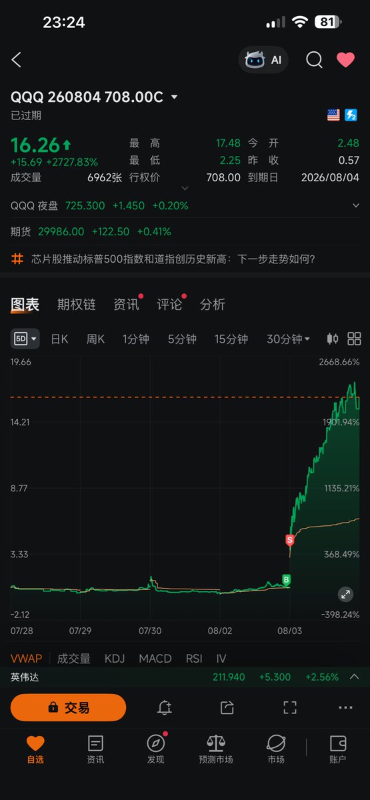
Task: Select the MACD indicator
Action: point(155,659)
